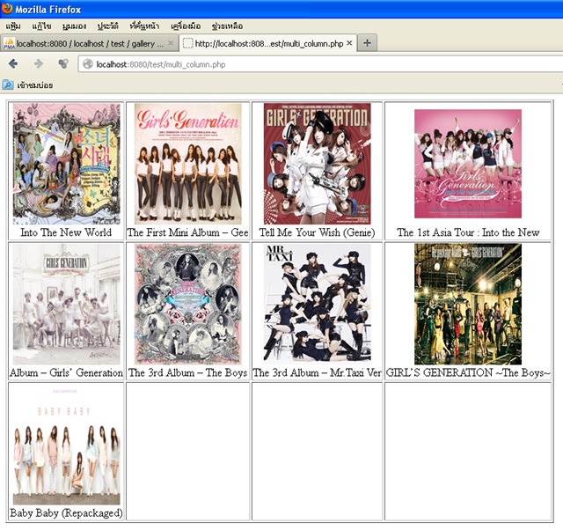The height and width of the screenshot is (530, 563).
Task: Click the reload page icon
Action: [63, 64]
